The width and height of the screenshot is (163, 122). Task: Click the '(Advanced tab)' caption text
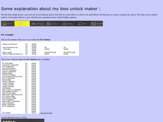[46, 113]
